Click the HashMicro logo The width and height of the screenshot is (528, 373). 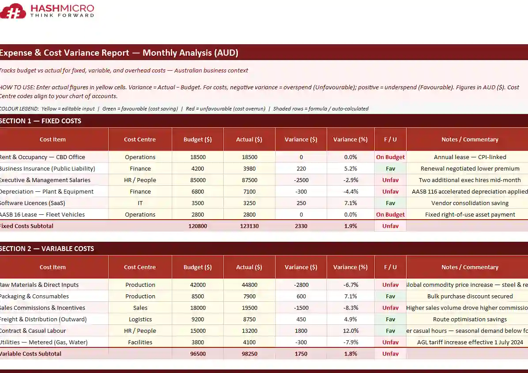coord(47,11)
